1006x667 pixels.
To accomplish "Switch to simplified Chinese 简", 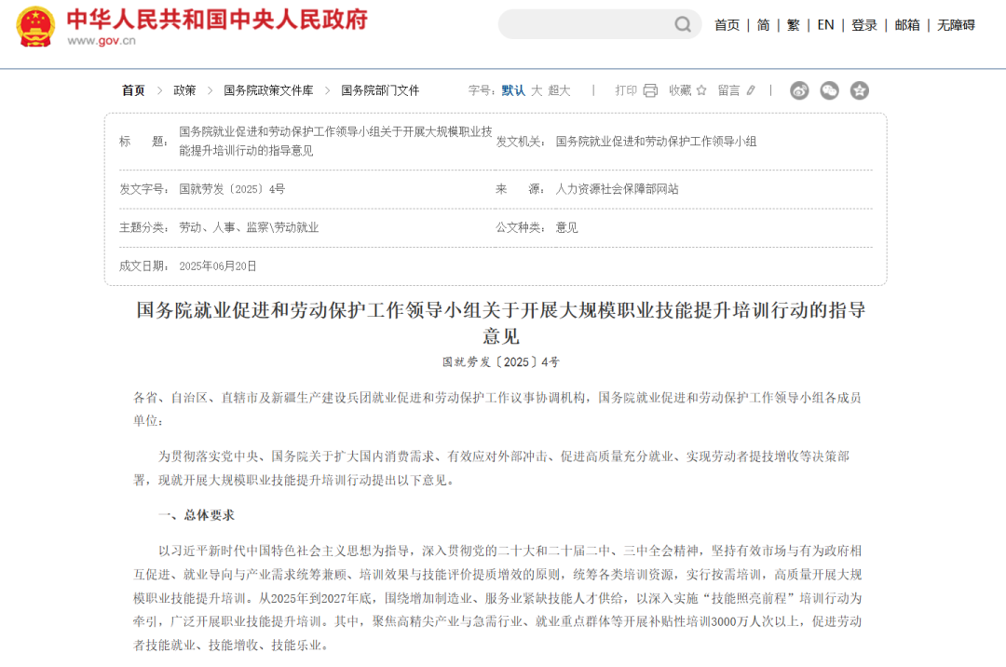I will click(x=763, y=25).
